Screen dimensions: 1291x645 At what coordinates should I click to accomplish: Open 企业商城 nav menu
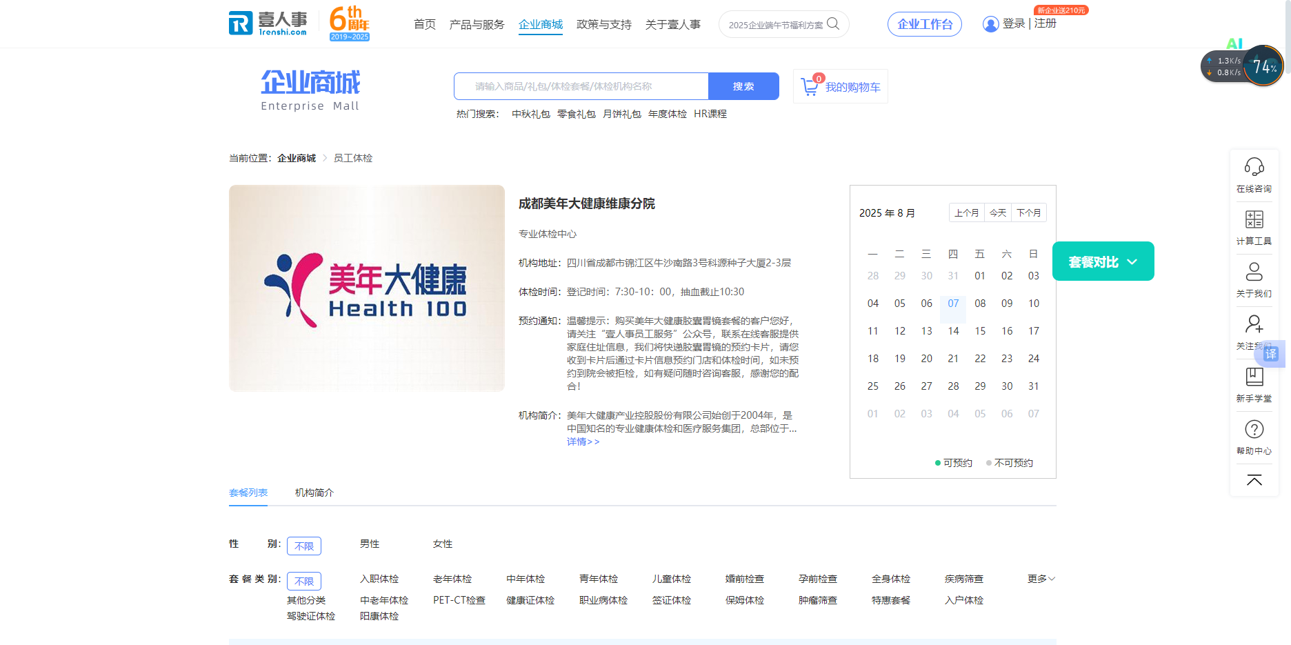coord(541,24)
